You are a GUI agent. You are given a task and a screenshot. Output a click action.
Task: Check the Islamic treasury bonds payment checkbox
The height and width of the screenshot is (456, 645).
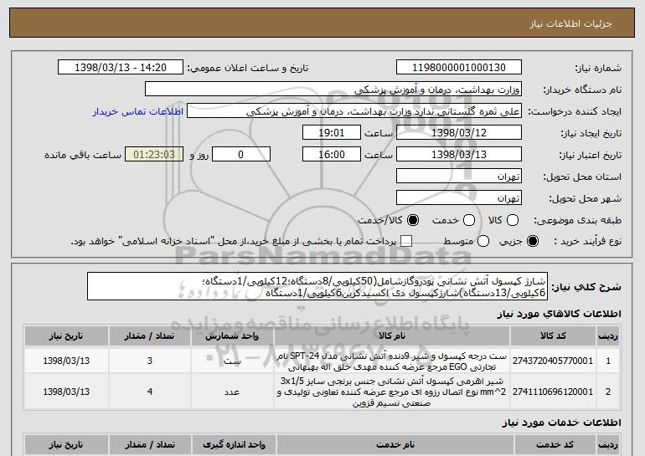pyautogui.click(x=406, y=241)
